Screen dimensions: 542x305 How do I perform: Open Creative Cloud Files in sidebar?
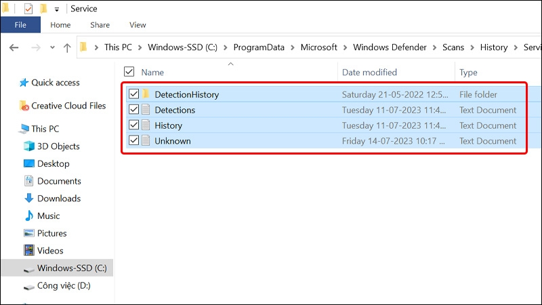click(68, 106)
